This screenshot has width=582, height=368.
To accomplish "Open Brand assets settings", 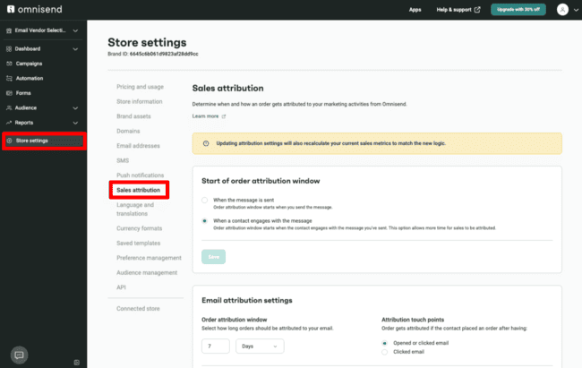I will click(133, 116).
